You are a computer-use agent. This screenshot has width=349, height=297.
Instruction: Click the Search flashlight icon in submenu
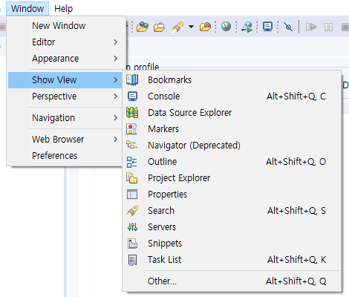(x=132, y=211)
